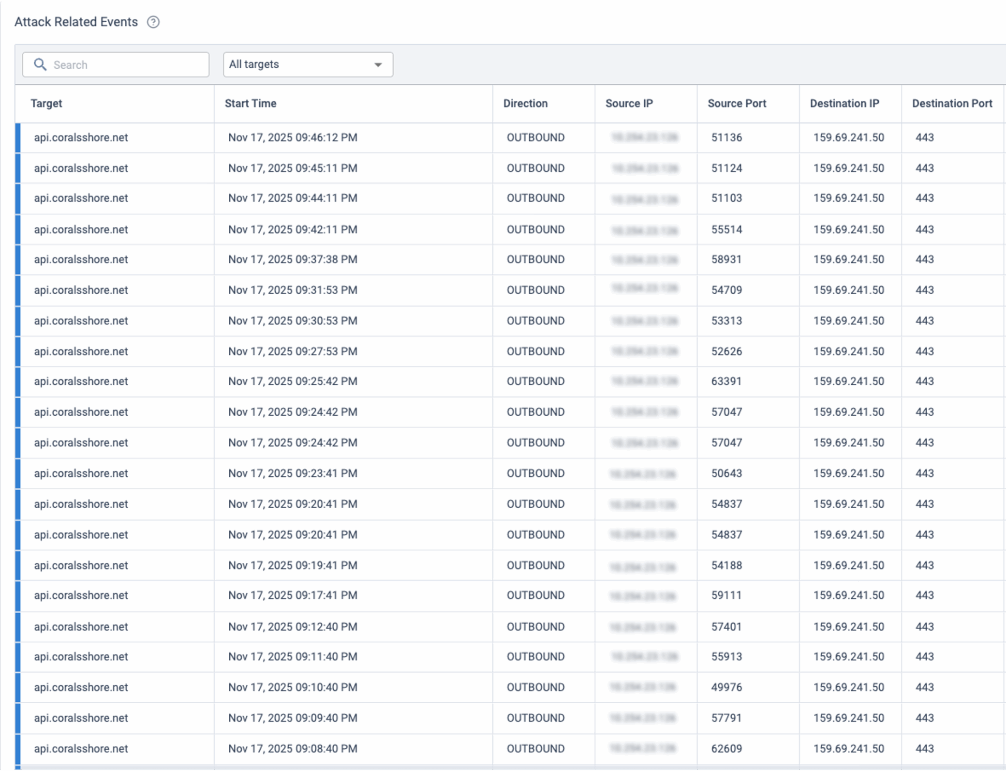1006x771 pixels.
Task: Sort by Target column header
Action: (46, 104)
